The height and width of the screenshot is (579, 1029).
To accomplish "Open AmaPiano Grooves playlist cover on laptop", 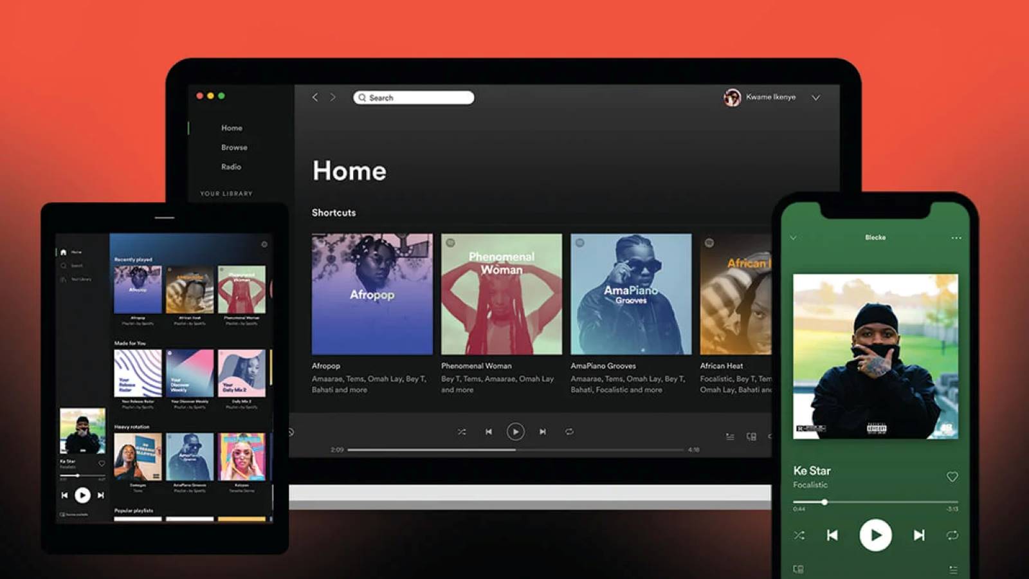I will coord(631,294).
